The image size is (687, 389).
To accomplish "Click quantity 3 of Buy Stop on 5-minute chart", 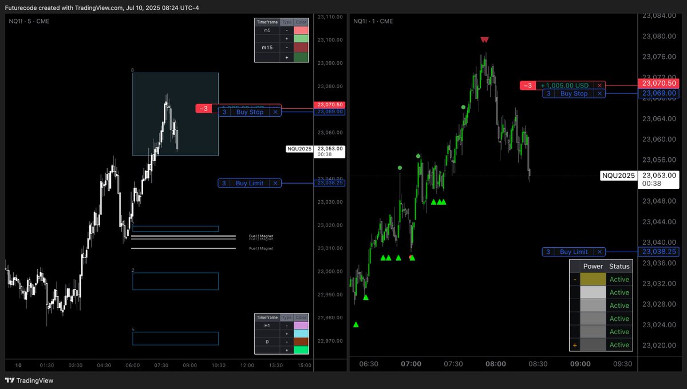I will pyautogui.click(x=224, y=112).
